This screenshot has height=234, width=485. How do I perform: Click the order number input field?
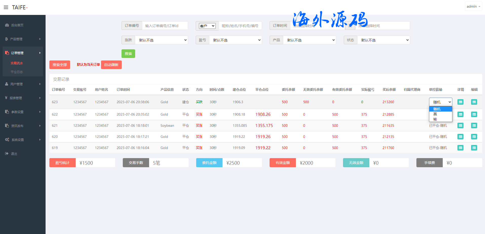point(165,26)
